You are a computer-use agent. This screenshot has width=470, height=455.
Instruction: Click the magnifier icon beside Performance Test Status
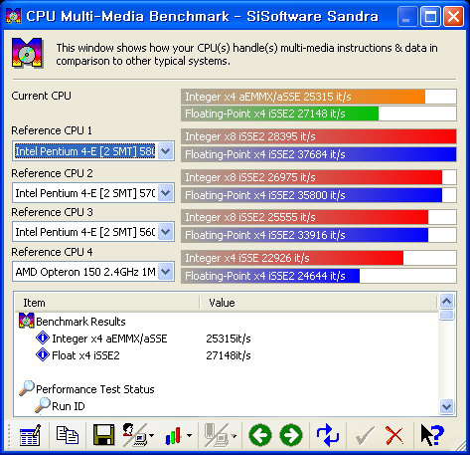pos(27,388)
